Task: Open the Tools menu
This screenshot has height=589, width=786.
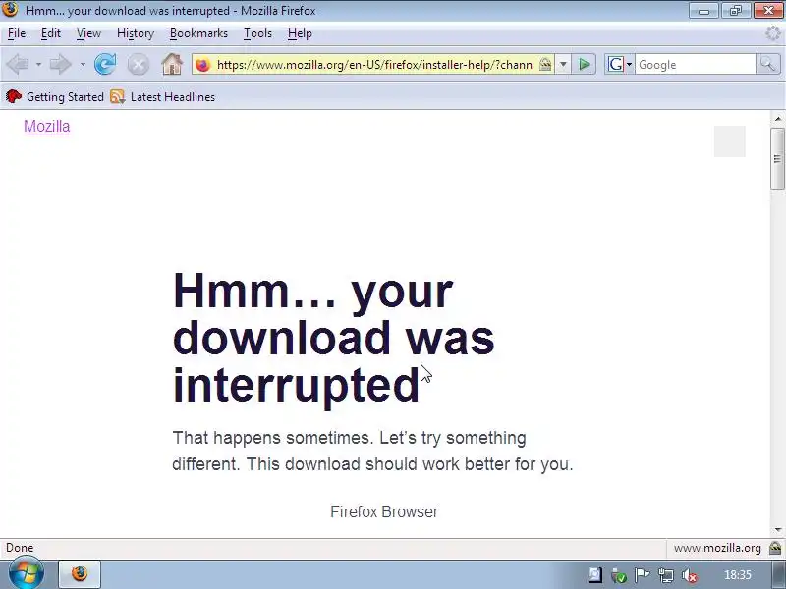Action: tap(257, 33)
